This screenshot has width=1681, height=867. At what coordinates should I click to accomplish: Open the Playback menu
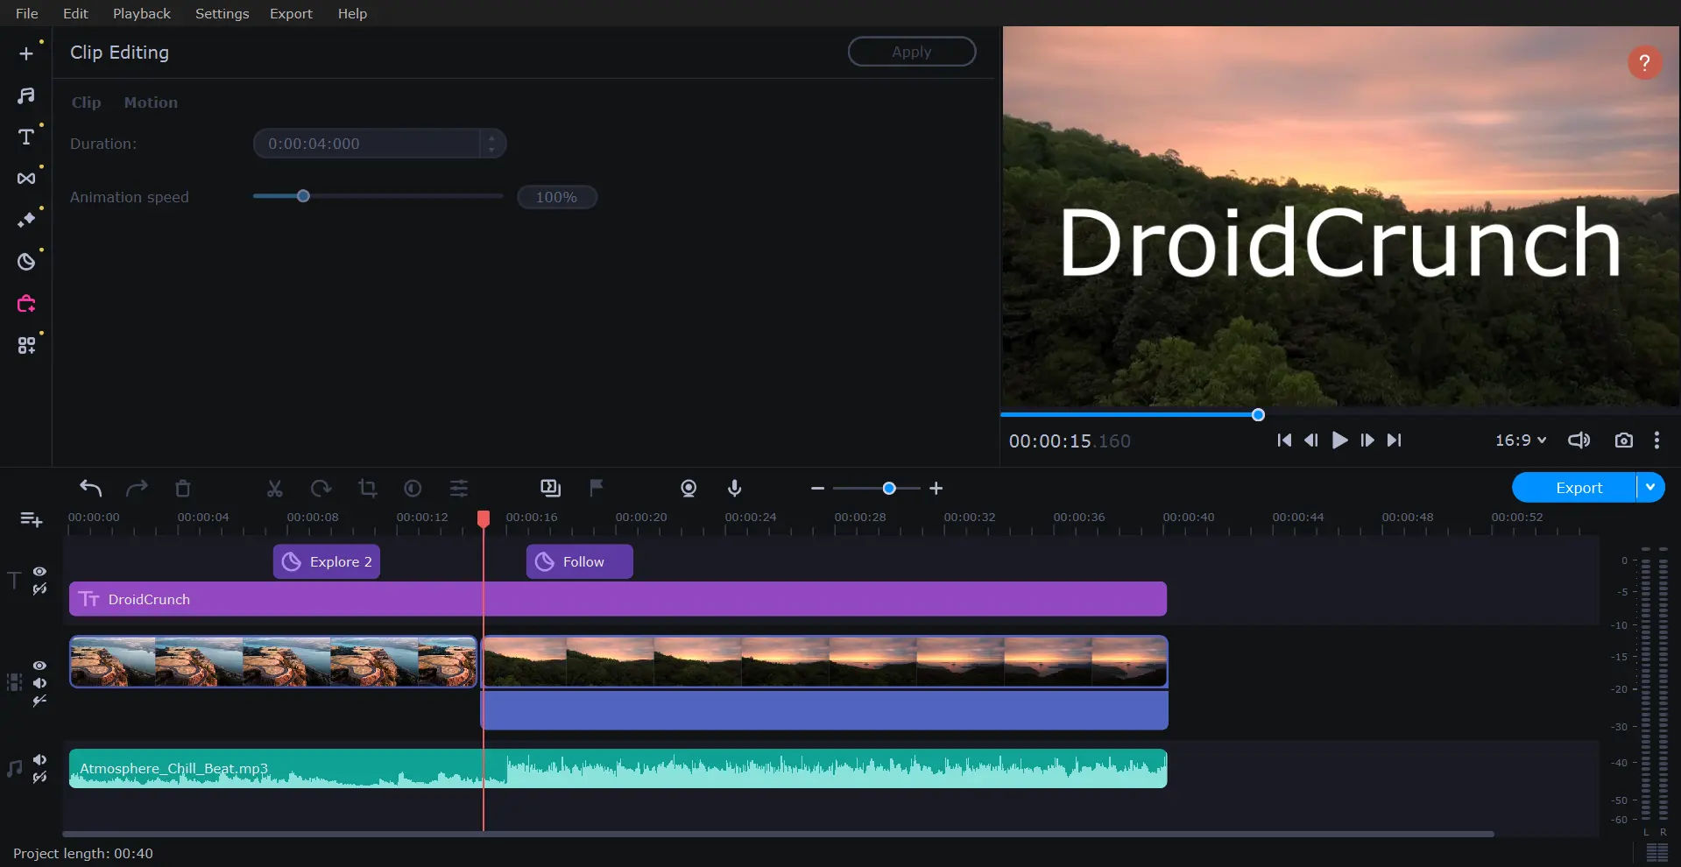point(142,13)
